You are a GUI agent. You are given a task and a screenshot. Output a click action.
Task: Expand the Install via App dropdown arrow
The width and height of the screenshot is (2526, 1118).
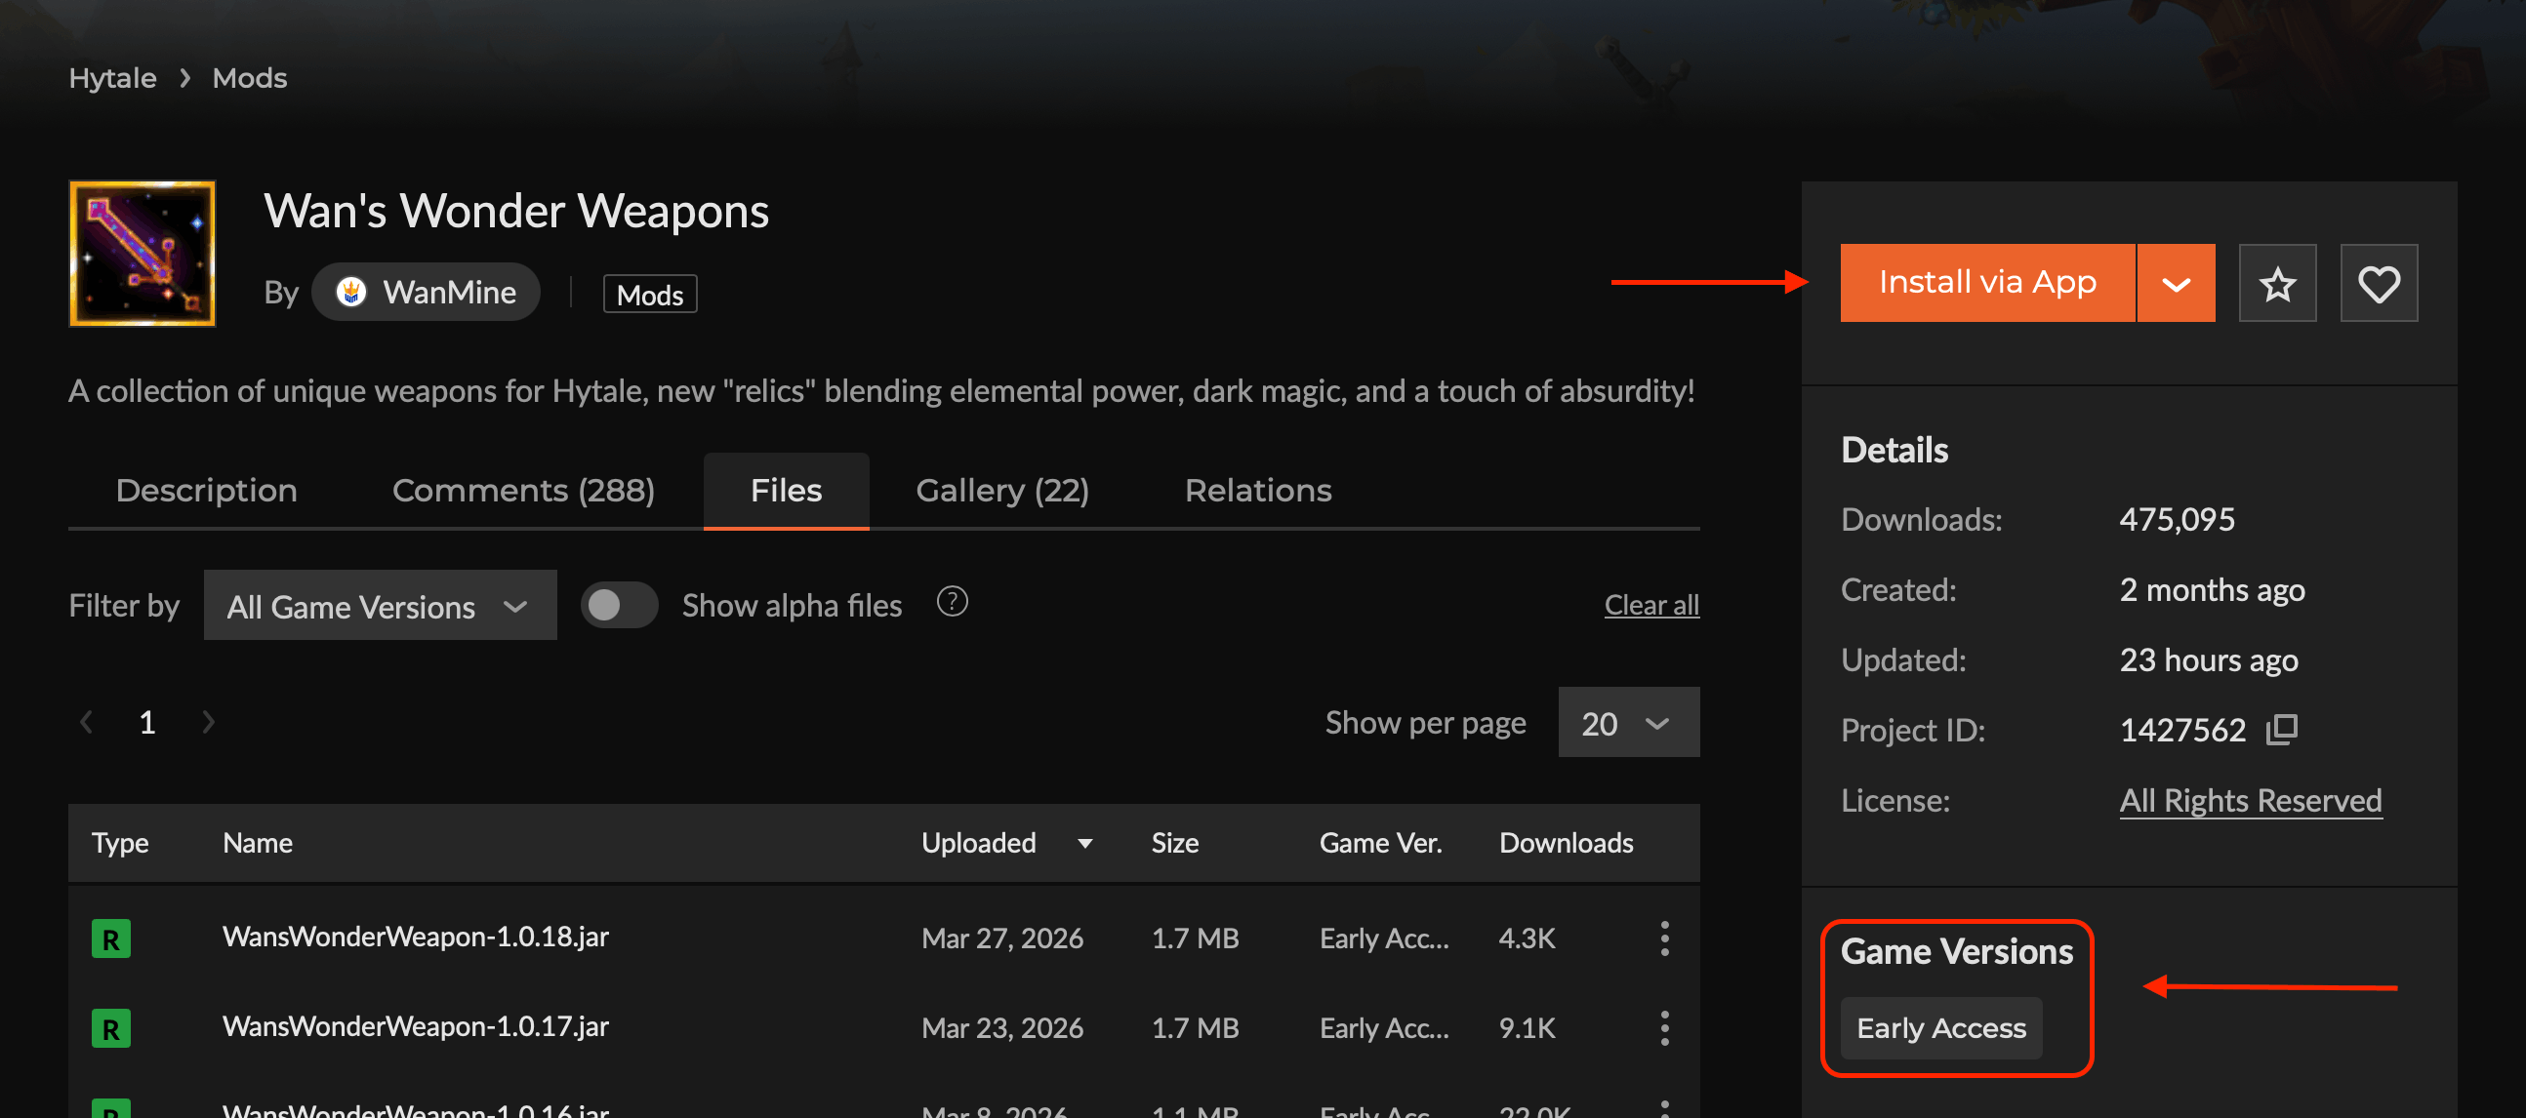2175,283
